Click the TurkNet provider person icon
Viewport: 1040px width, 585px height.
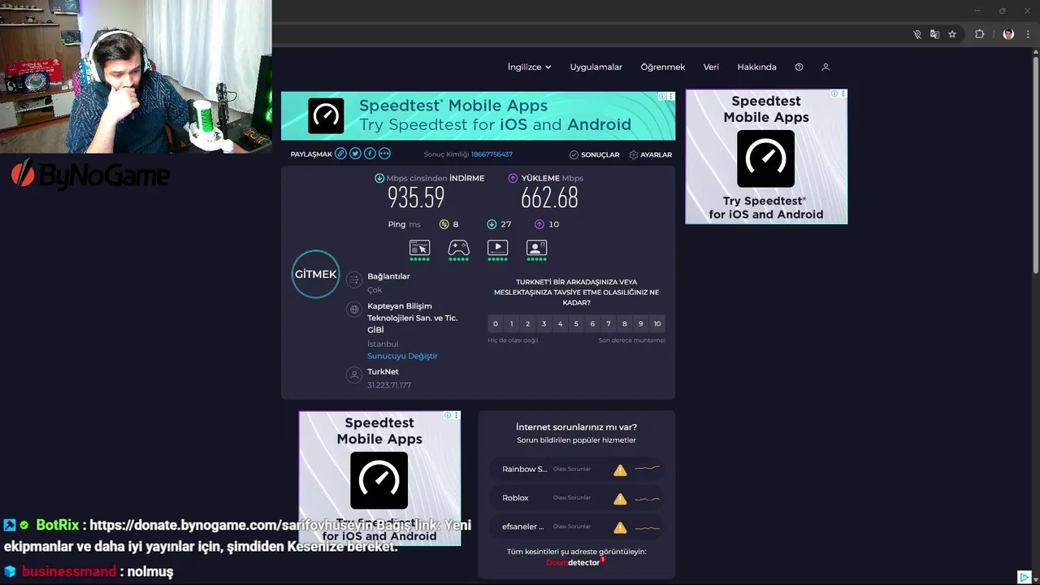point(353,375)
